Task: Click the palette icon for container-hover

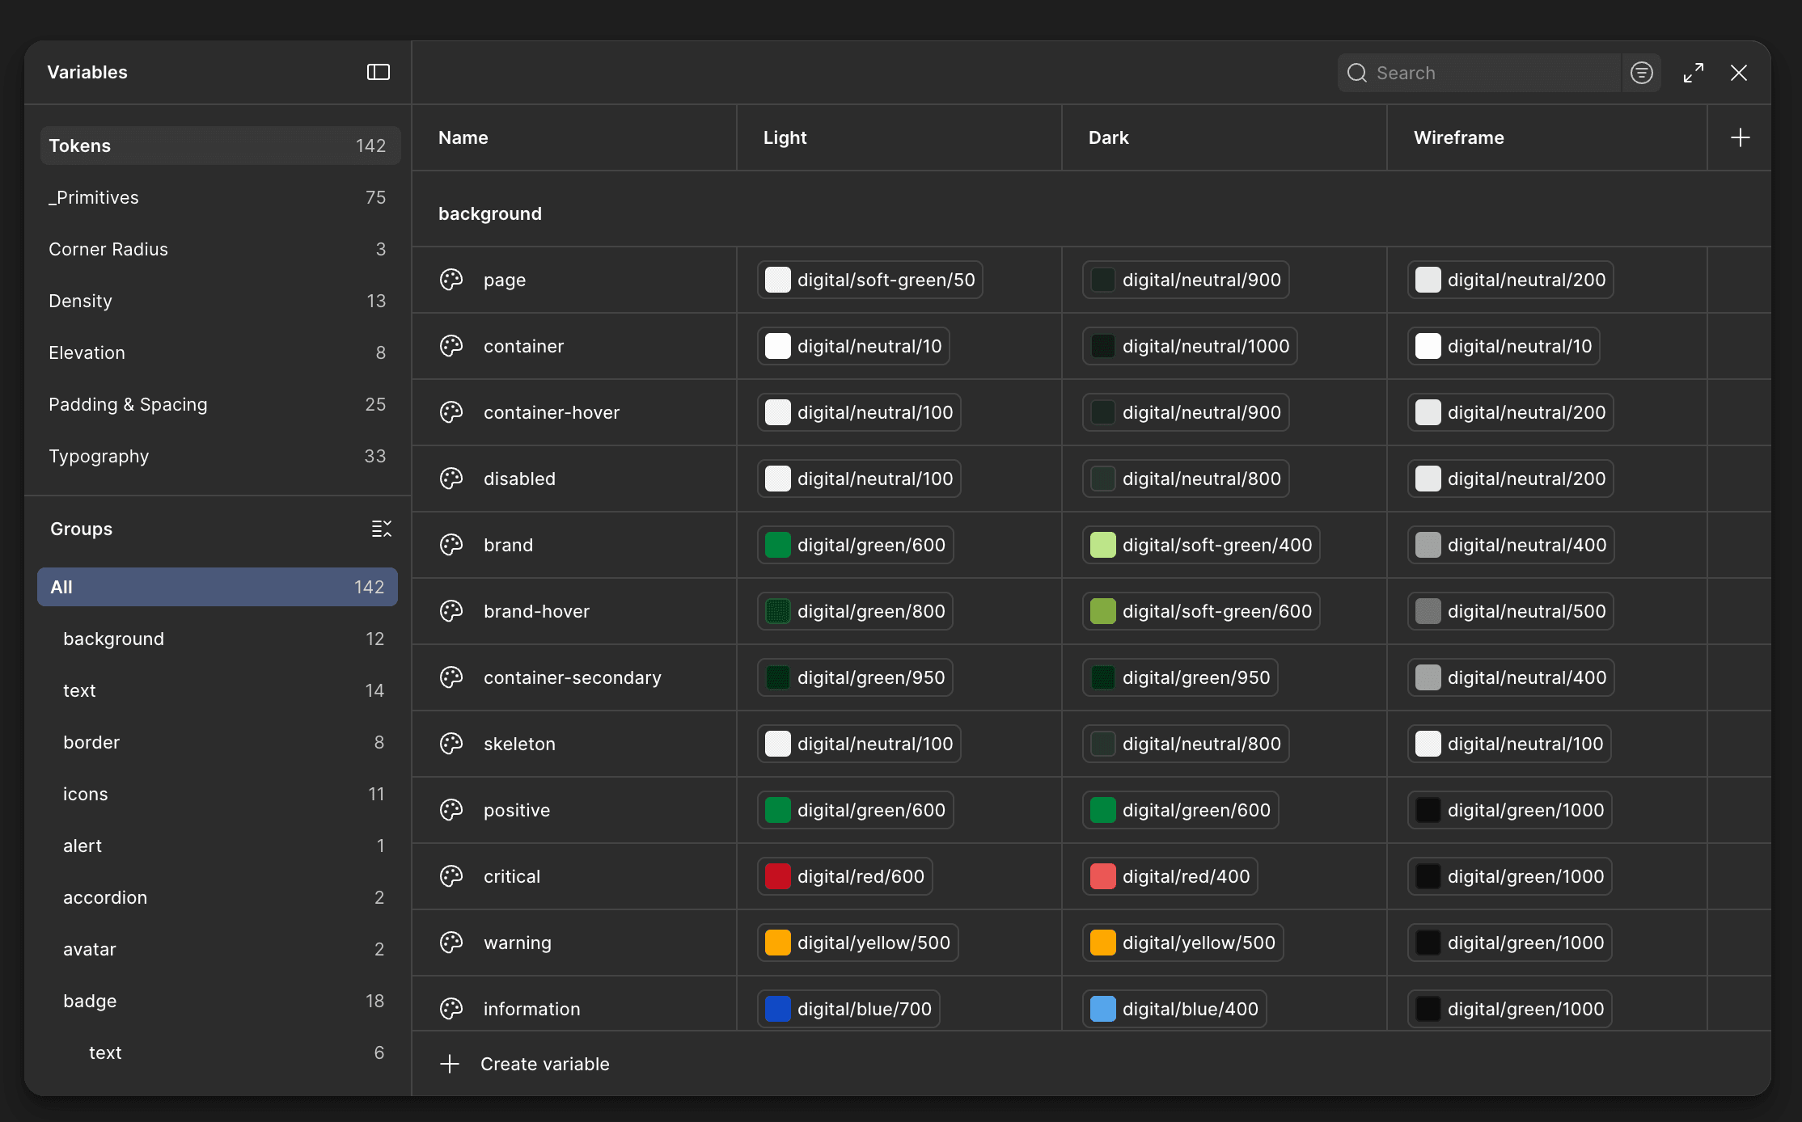Action: [x=451, y=412]
